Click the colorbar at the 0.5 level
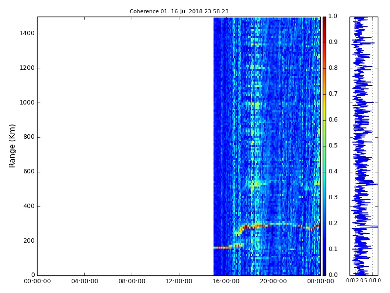Image resolution: width=390 pixels, height=293 pixels. pos(324,146)
